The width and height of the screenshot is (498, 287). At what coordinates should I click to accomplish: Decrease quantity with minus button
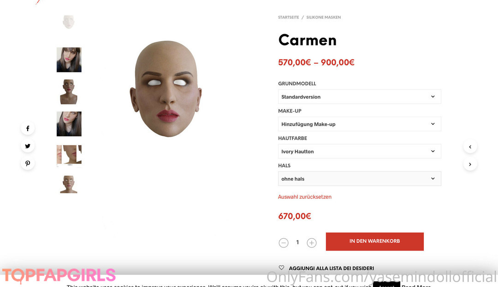pos(284,243)
